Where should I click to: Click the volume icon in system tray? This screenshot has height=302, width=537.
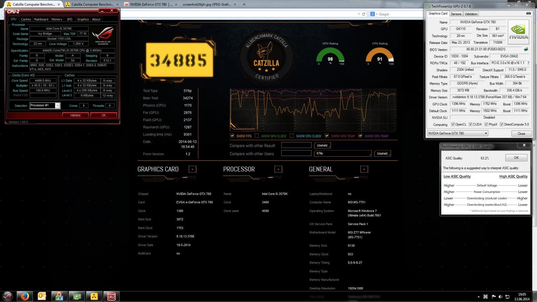(500, 297)
